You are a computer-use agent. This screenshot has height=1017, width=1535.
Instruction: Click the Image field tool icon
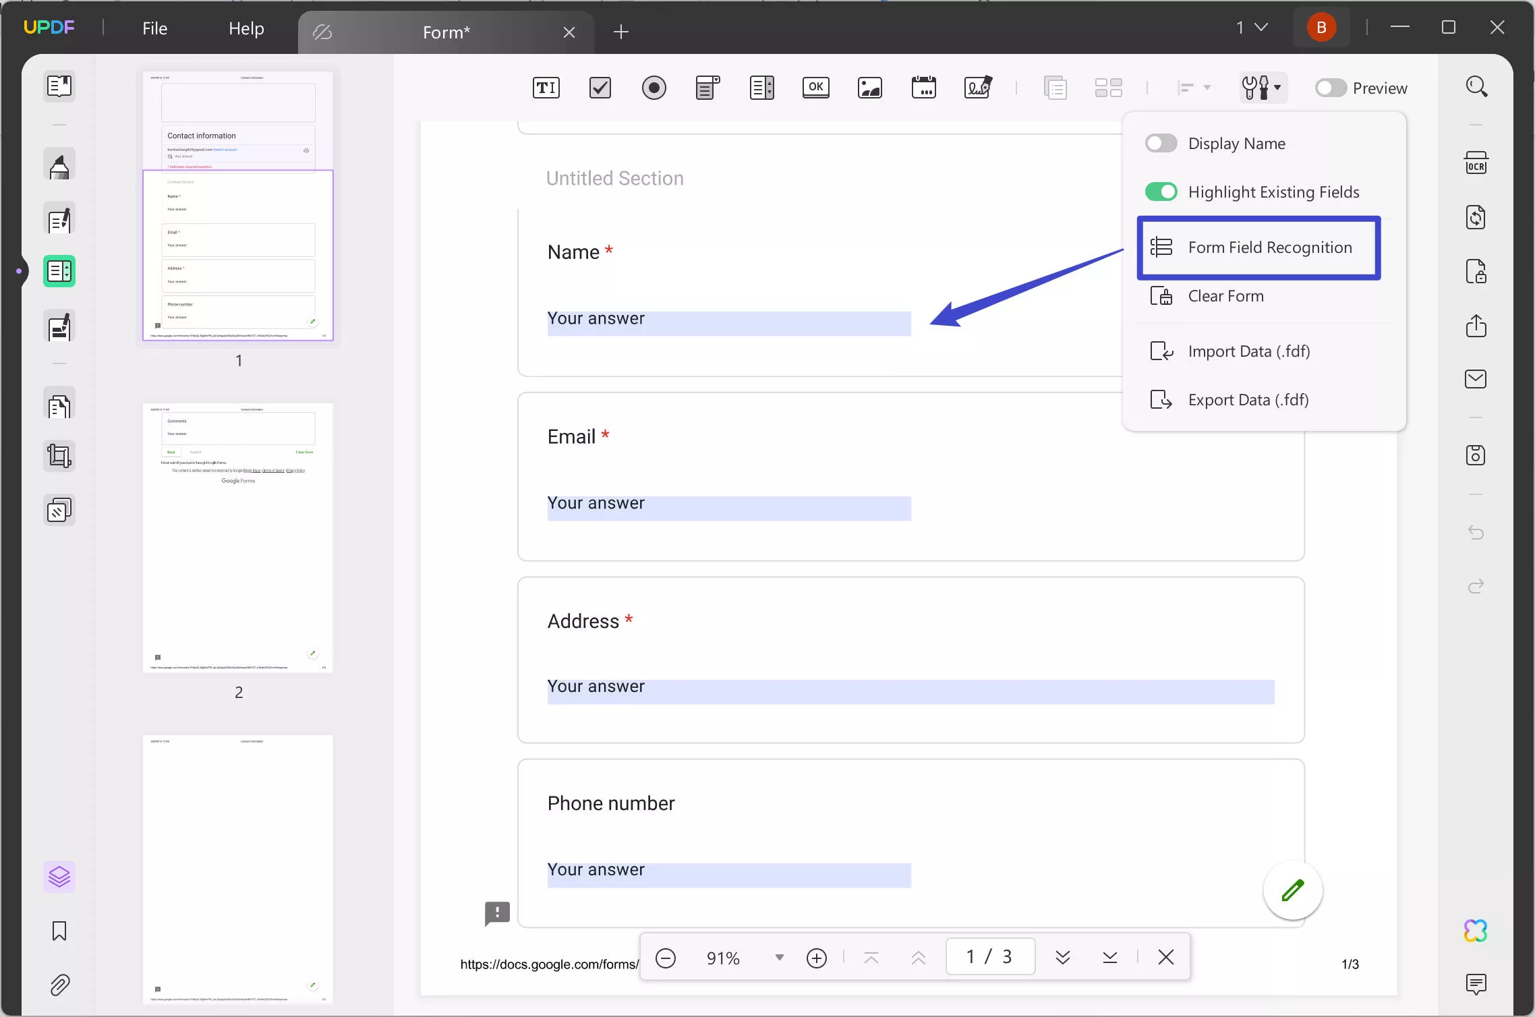[870, 88]
